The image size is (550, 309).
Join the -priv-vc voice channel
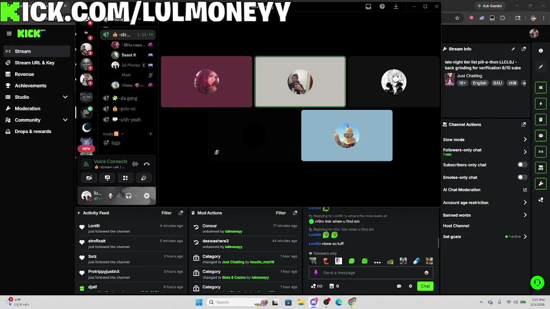click(x=128, y=109)
